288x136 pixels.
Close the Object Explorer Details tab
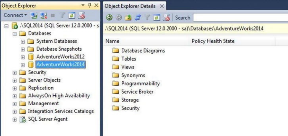pyautogui.click(x=162, y=6)
